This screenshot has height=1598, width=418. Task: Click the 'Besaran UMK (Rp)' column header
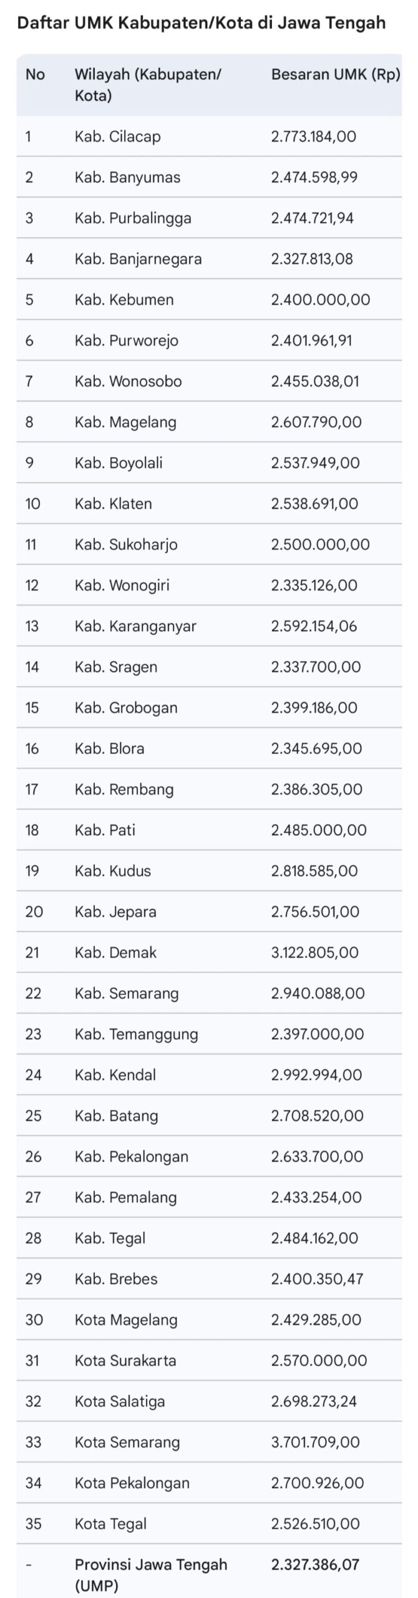335,75
